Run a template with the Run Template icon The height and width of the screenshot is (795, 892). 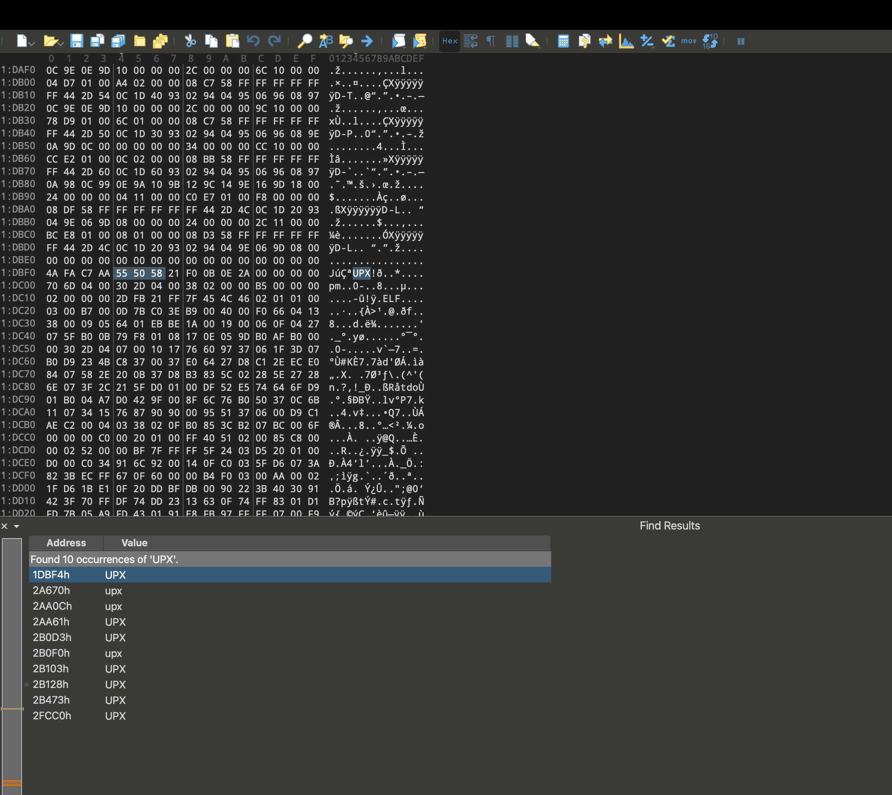point(420,41)
